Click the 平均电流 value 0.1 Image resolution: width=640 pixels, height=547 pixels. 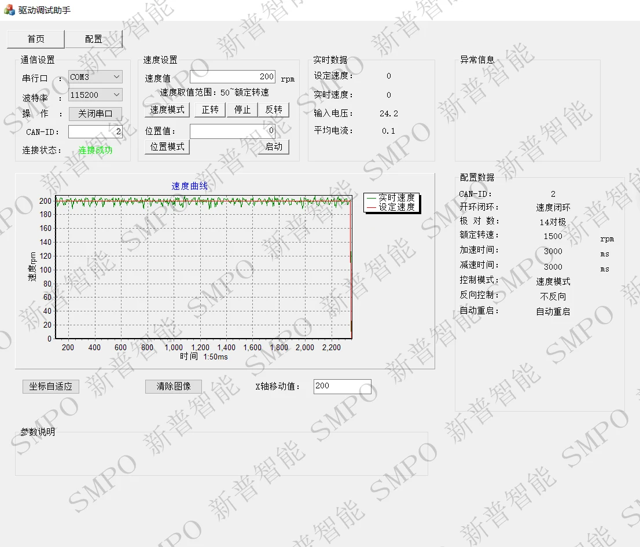pos(389,131)
